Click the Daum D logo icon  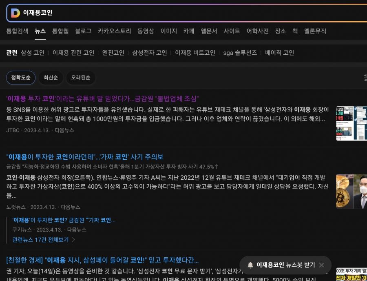coord(15,13)
